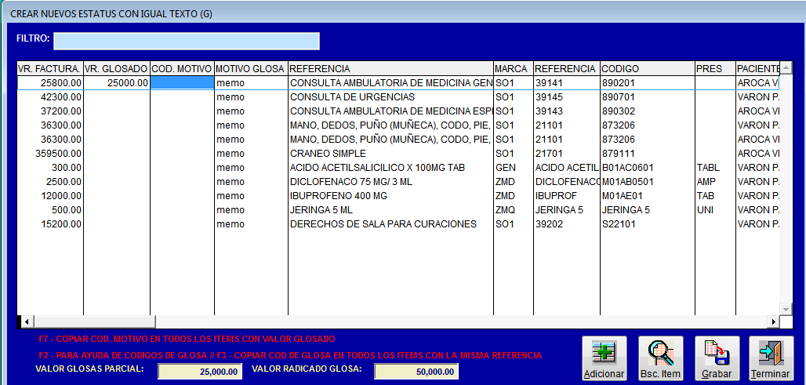Click the MARCA column header

[x=514, y=69]
